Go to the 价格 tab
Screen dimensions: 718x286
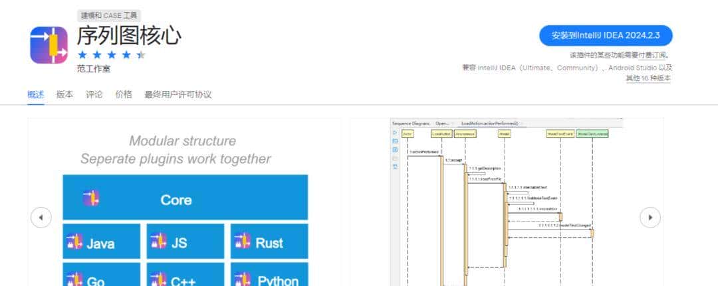[124, 95]
